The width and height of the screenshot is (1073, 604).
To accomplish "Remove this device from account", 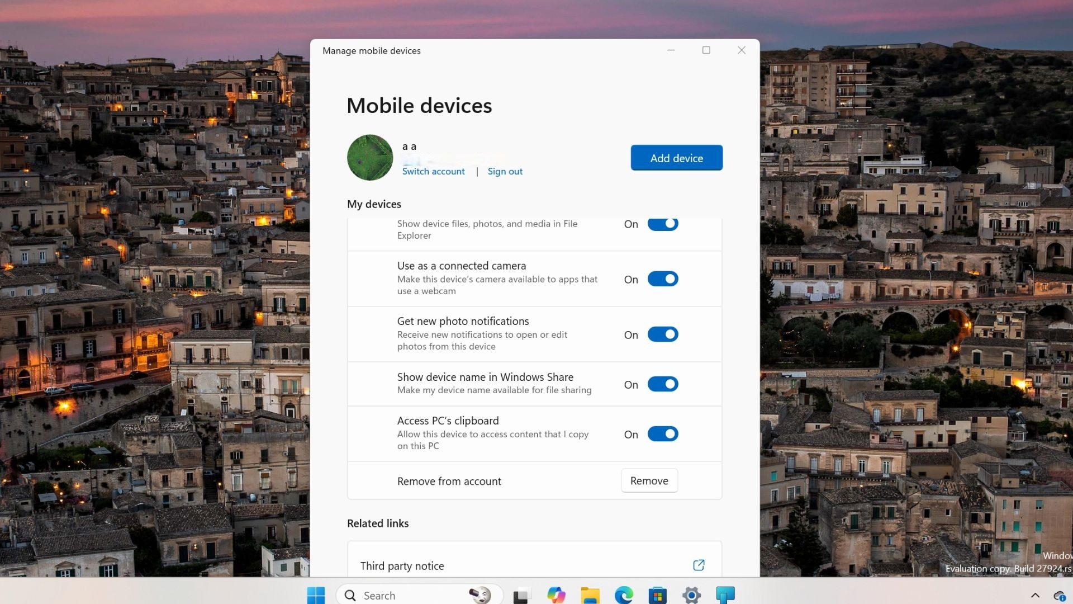I will click(648, 480).
